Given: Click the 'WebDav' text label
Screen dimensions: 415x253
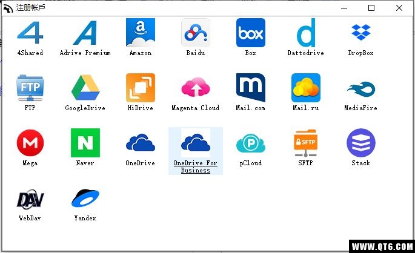Looking at the screenshot, I should click(x=30, y=218).
